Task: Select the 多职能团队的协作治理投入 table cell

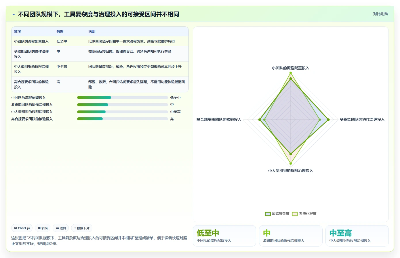Action: 31,54
